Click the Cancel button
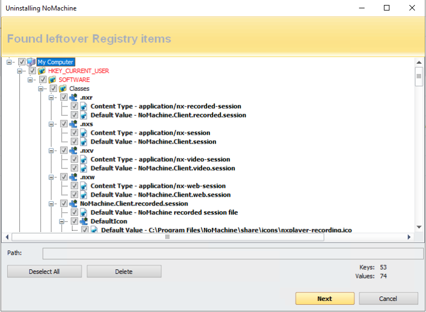This screenshot has width=426, height=312. pos(388,299)
